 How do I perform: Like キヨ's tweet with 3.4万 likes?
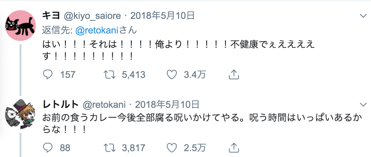(x=172, y=74)
